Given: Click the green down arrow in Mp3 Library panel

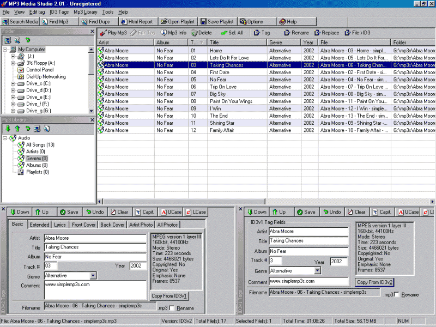Looking at the screenshot, I should pos(8,129).
